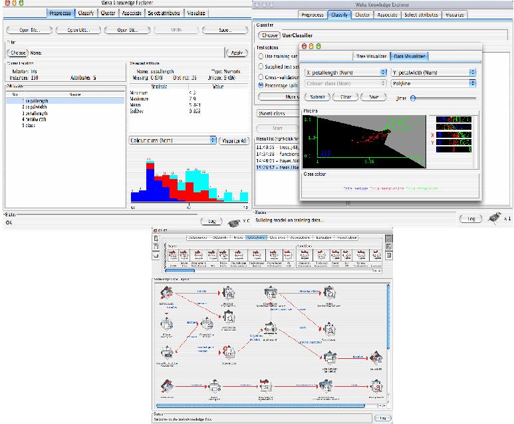
Task: Select the ArffLoader node starting the bottom flow row
Action: click(x=167, y=386)
